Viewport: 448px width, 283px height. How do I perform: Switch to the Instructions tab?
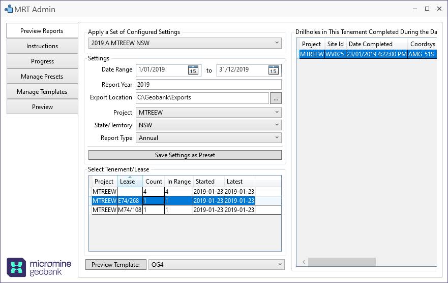tap(42, 46)
